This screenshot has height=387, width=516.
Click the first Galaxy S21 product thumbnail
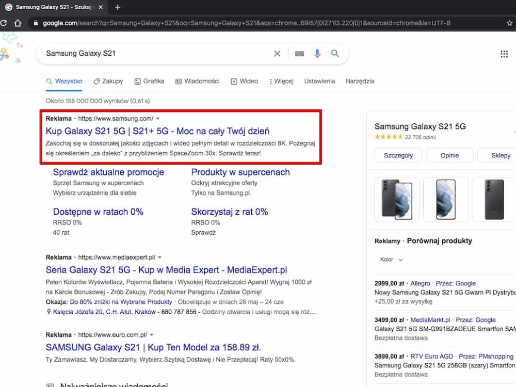point(397,199)
